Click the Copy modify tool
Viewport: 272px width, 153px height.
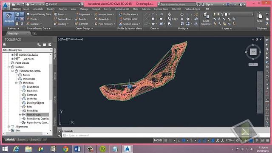coord(173,19)
